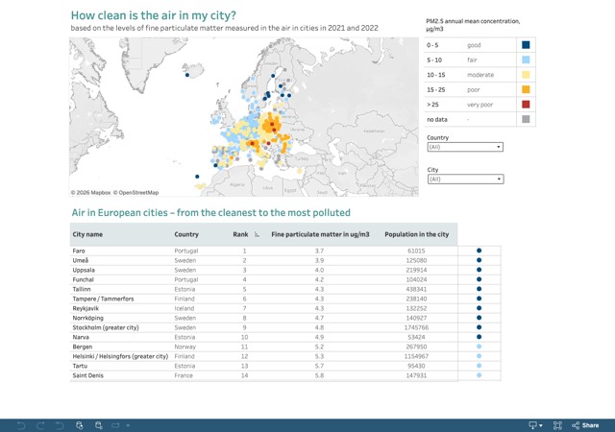Select 'Helsinki / Helsingfors (greater city)'
This screenshot has height=432, width=615.
(x=120, y=356)
